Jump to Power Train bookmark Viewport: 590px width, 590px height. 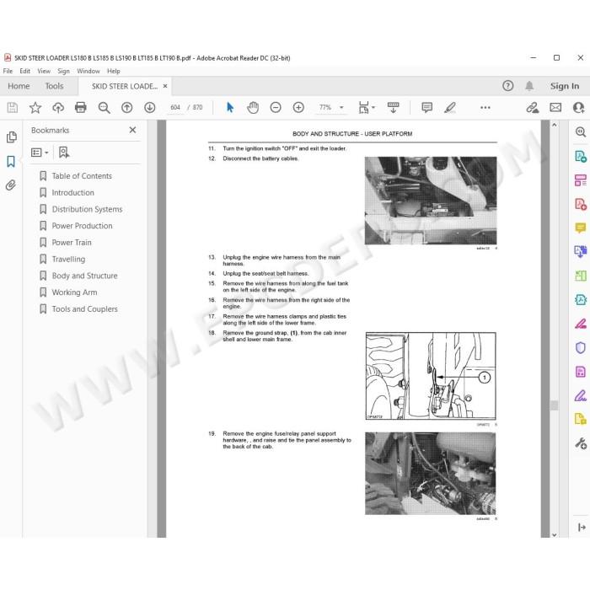pyautogui.click(x=72, y=243)
